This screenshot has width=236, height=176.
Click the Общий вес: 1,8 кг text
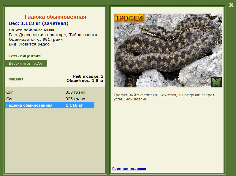pyautogui.click(x=85, y=81)
